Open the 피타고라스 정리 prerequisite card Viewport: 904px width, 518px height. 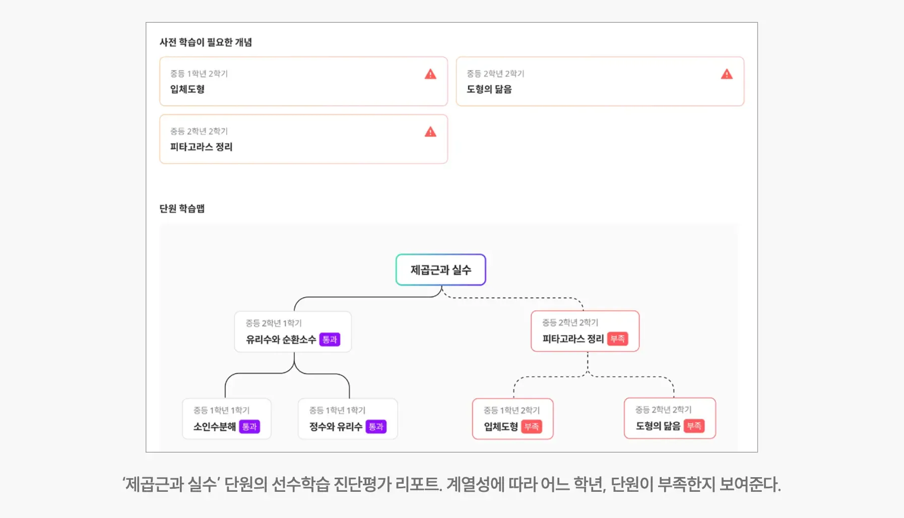coord(303,140)
